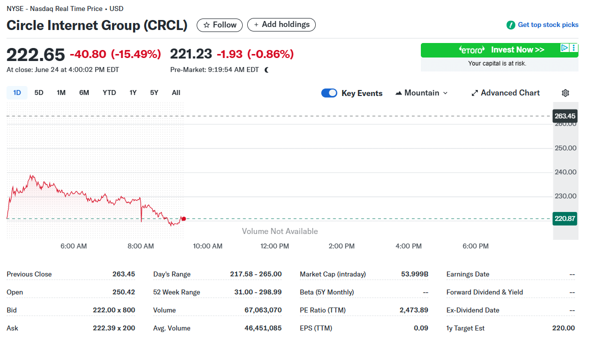Switch to the 5D range

click(39, 92)
